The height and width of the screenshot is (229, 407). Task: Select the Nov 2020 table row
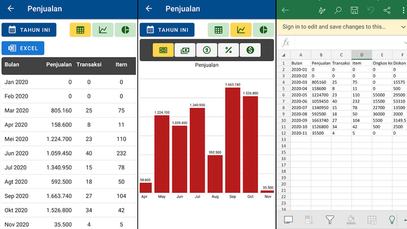(x=68, y=224)
